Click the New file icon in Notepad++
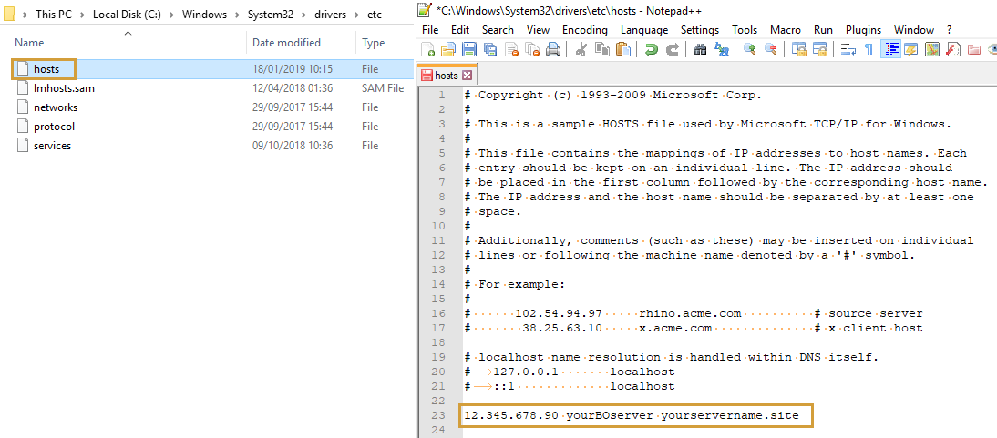 pos(427,50)
